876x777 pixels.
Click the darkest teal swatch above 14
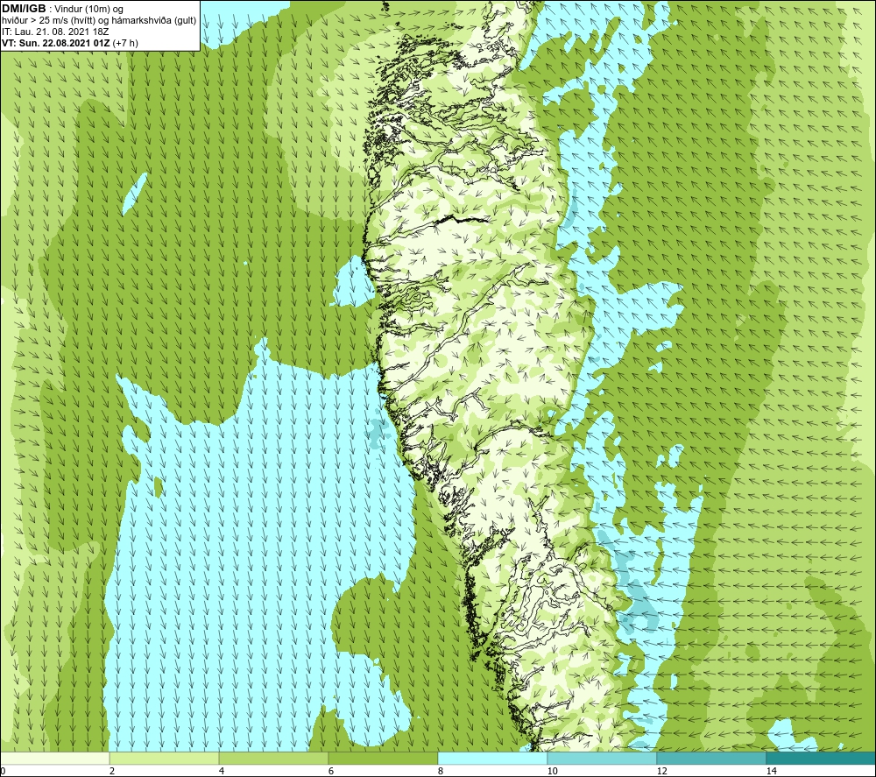point(822,758)
